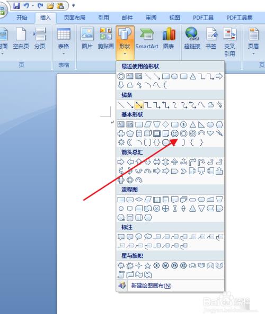Select the oval callout shape
The image size is (265, 314).
139,237
